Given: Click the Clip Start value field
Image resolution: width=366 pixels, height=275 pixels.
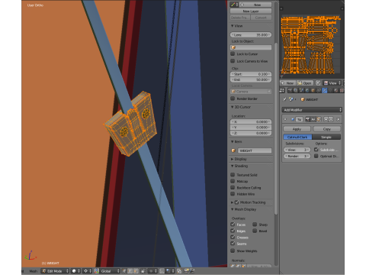Looking at the screenshot, I should [x=251, y=74].
